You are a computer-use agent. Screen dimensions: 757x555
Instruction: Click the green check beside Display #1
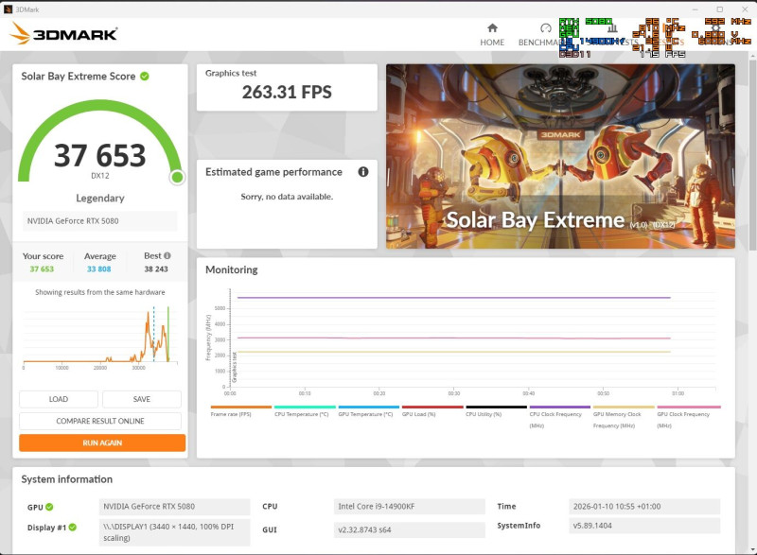pyautogui.click(x=73, y=527)
